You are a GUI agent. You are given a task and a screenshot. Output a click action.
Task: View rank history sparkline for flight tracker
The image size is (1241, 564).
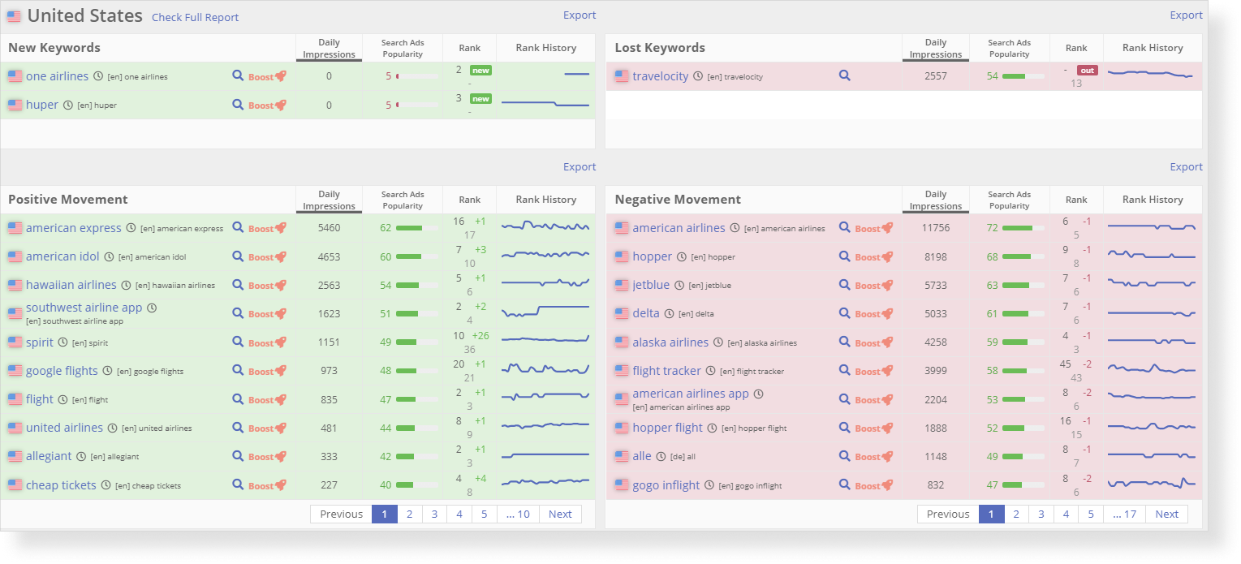click(x=1152, y=369)
